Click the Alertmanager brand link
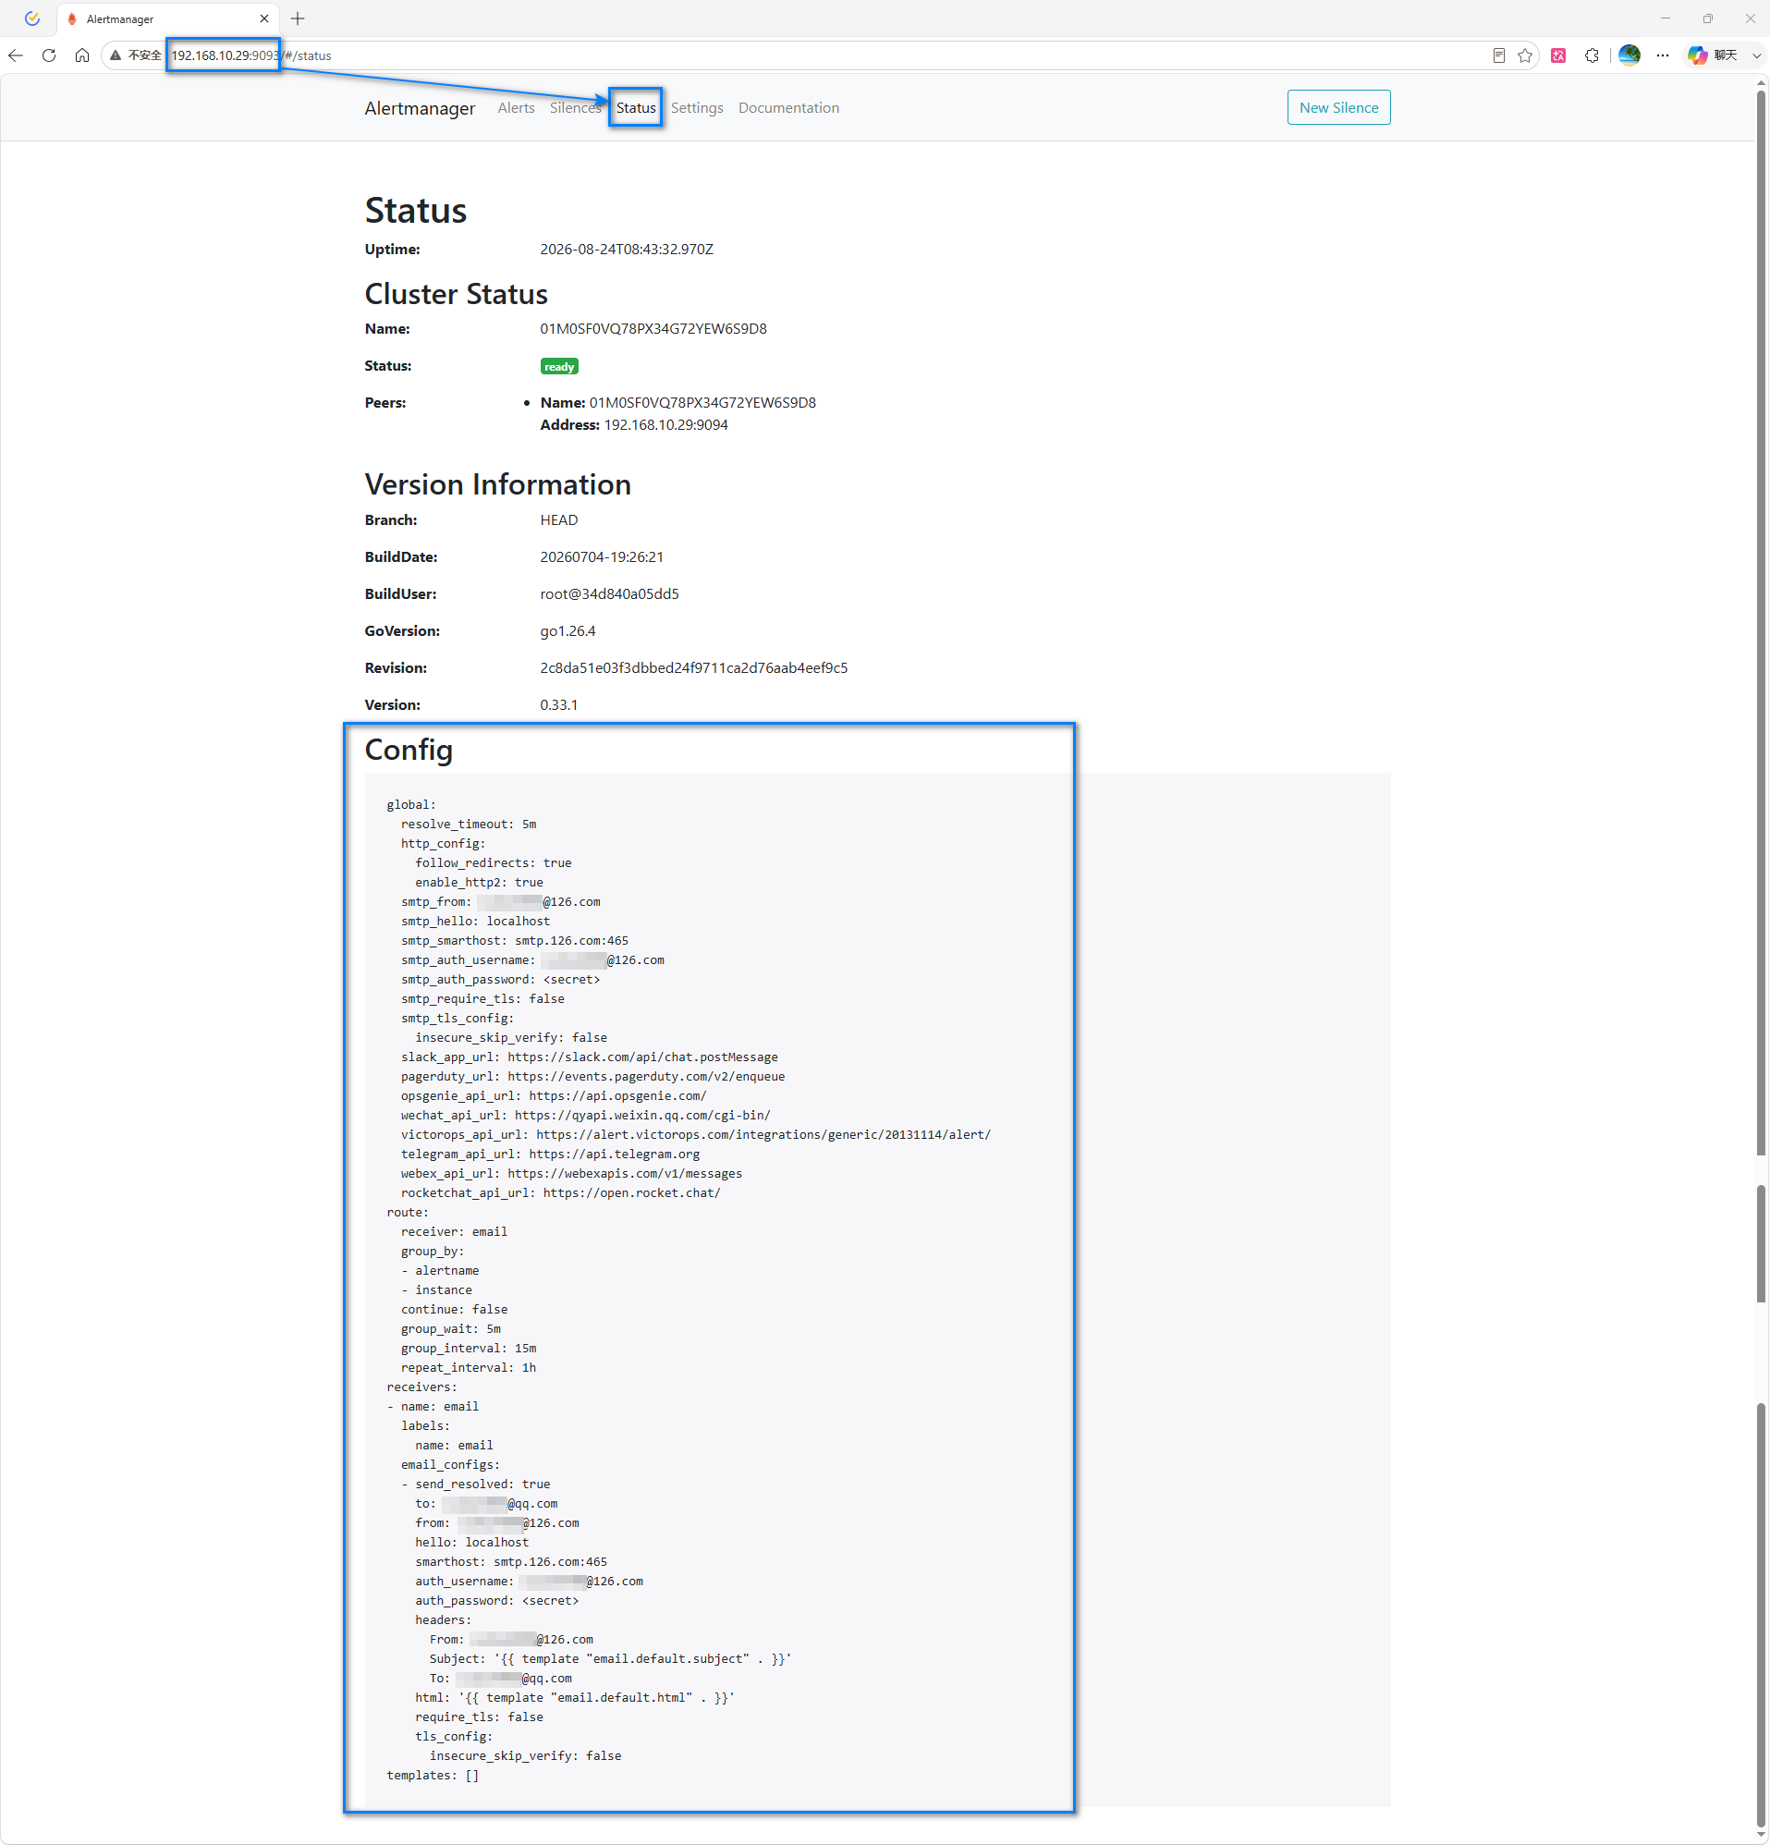1770x1845 pixels. coord(420,108)
